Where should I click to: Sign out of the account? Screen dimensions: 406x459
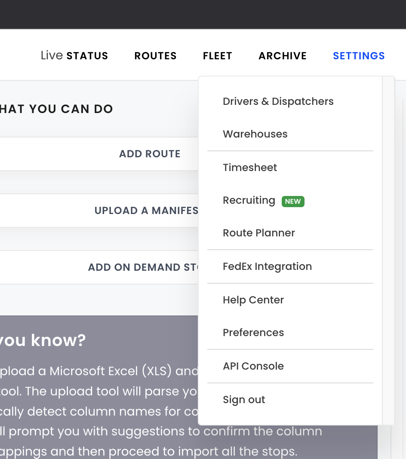click(x=244, y=400)
